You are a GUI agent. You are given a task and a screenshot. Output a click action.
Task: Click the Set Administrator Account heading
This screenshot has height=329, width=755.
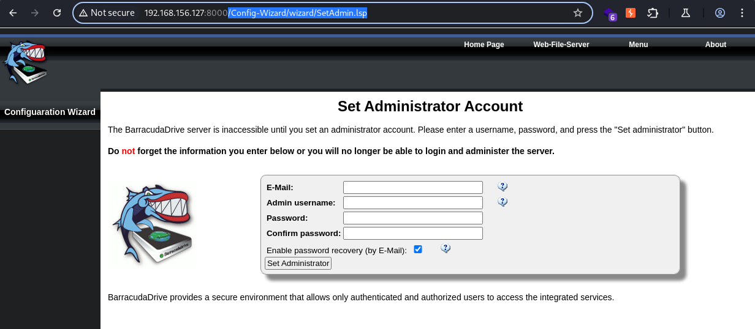(430, 106)
